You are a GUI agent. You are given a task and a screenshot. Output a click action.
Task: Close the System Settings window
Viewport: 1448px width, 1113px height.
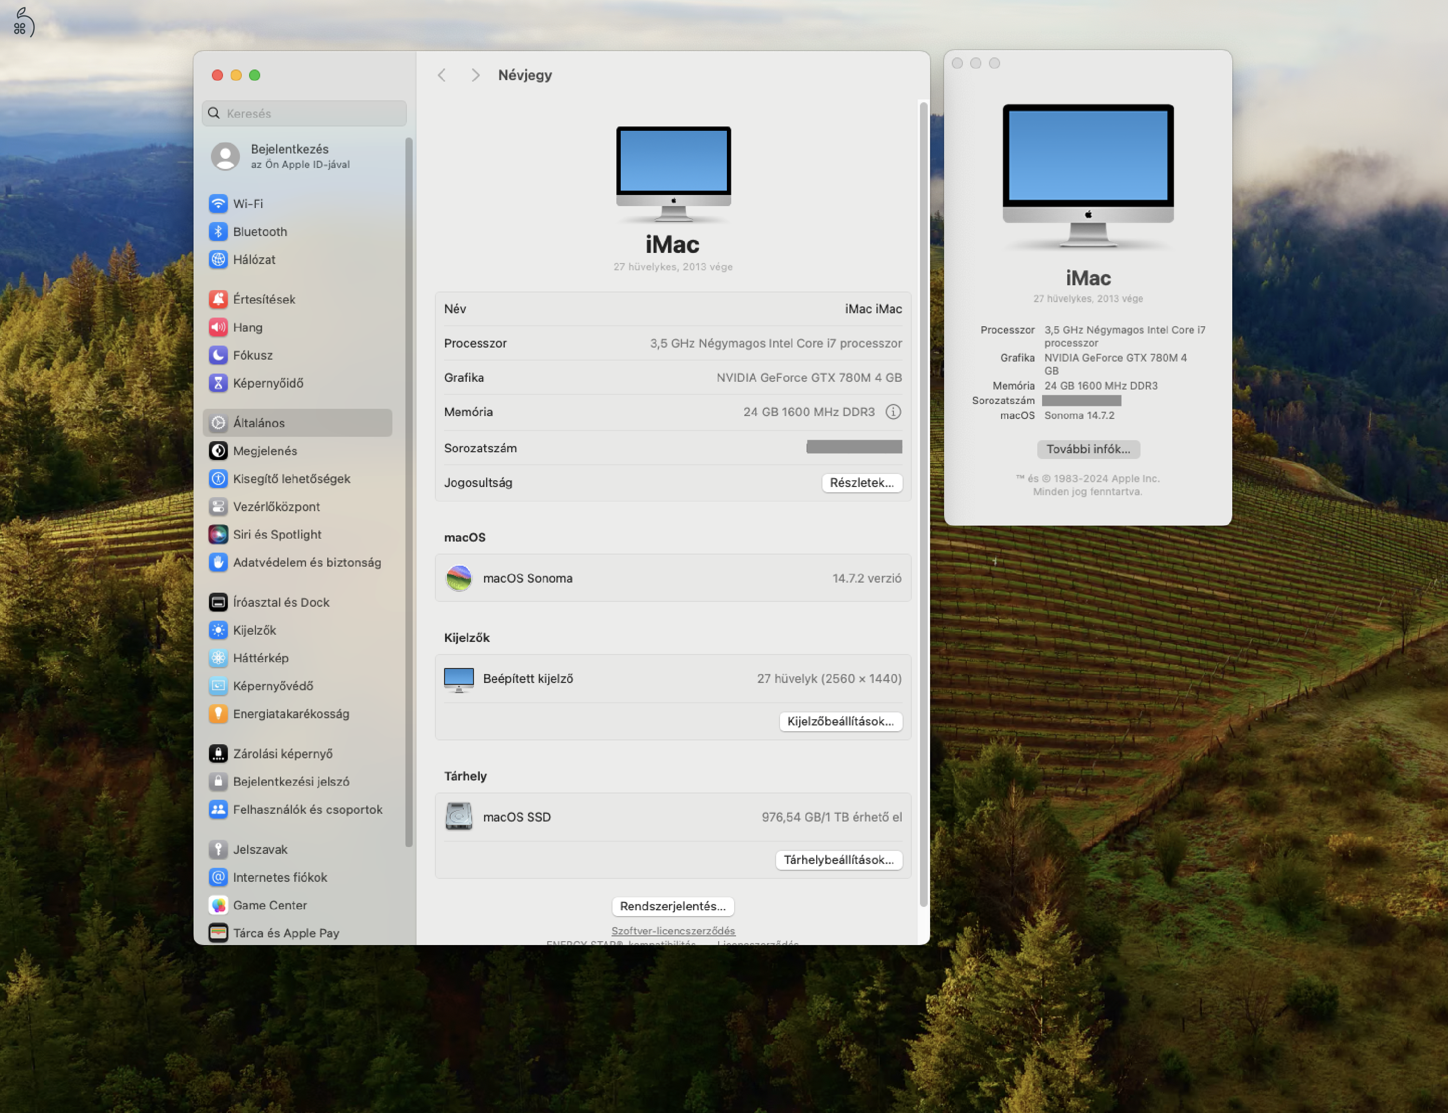point(217,75)
